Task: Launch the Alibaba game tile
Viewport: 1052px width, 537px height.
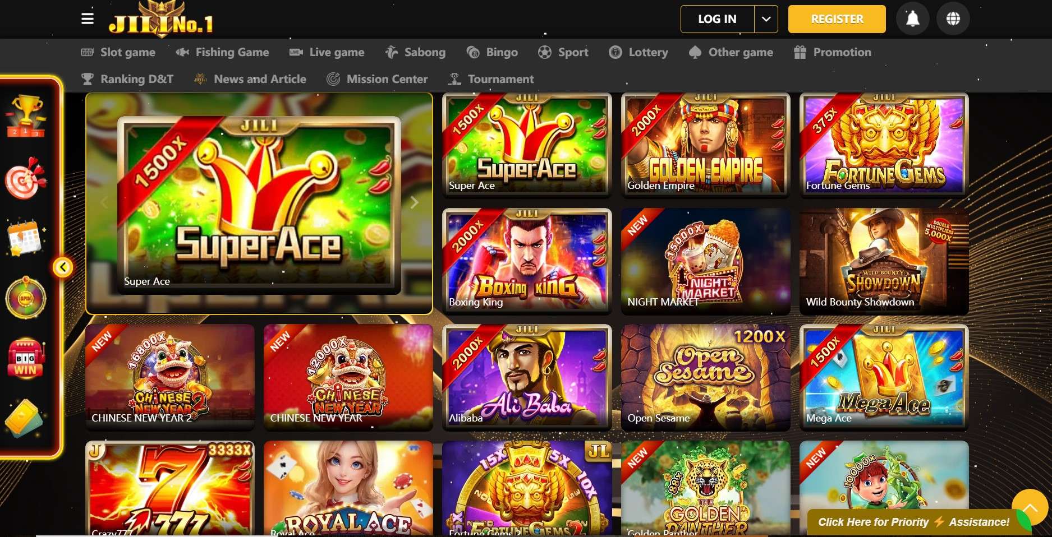Action: point(527,377)
